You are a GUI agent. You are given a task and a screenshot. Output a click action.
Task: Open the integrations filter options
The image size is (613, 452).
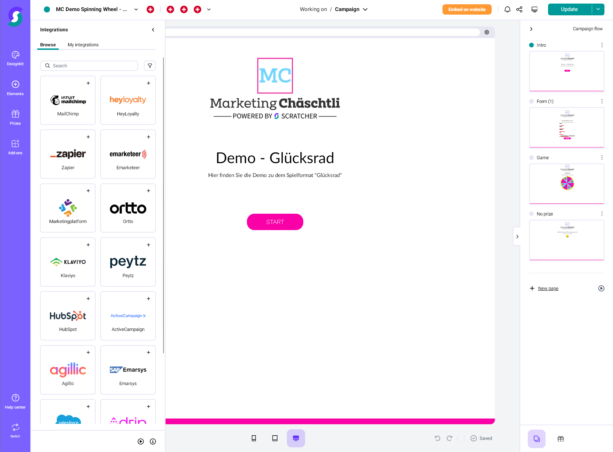(x=150, y=66)
